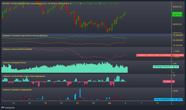
Task: Click date 4 on time axis
Action: pos(125,103)
